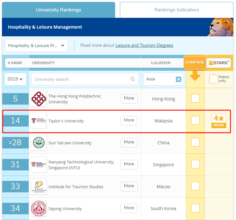Screen dimensions: 236x220
Task: Click Taylor's University name
Action: 66,121
